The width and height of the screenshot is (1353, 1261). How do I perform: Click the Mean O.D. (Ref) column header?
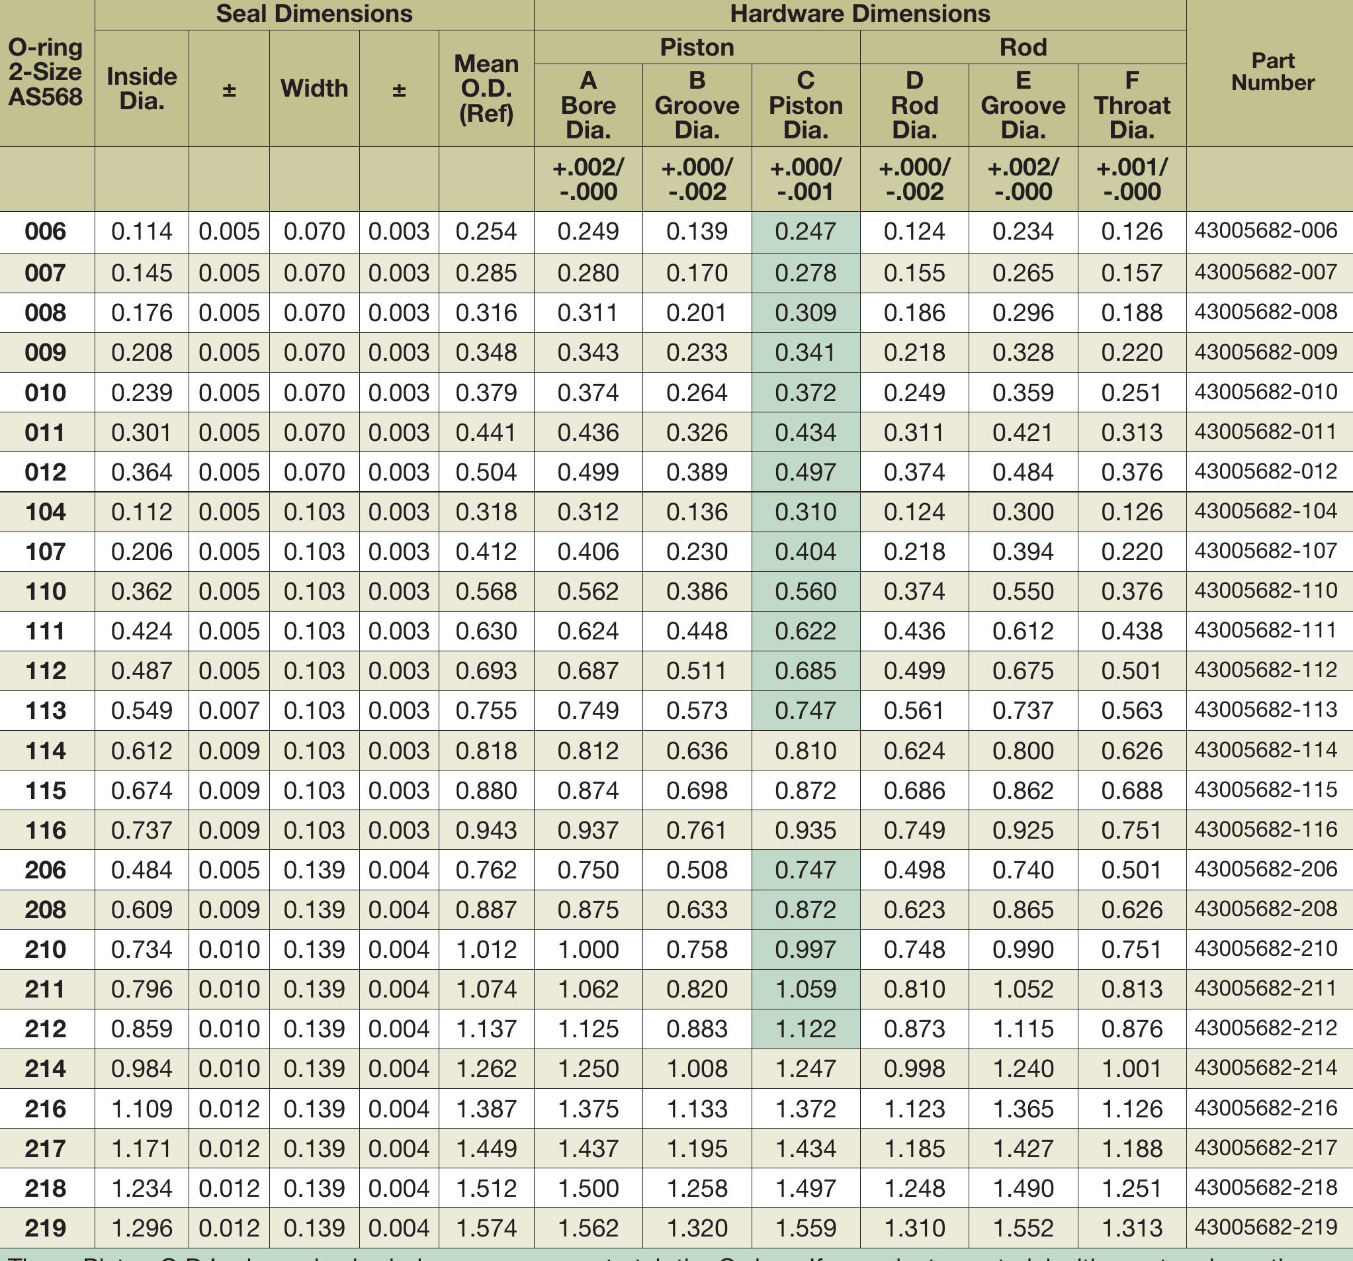coord(486,89)
